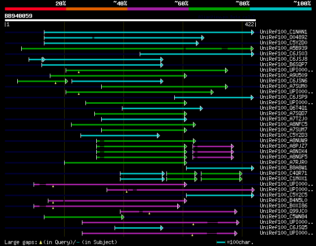Select the UniRef100_A8NFC5 label
The width and height of the screenshot is (316, 246).
283,124
